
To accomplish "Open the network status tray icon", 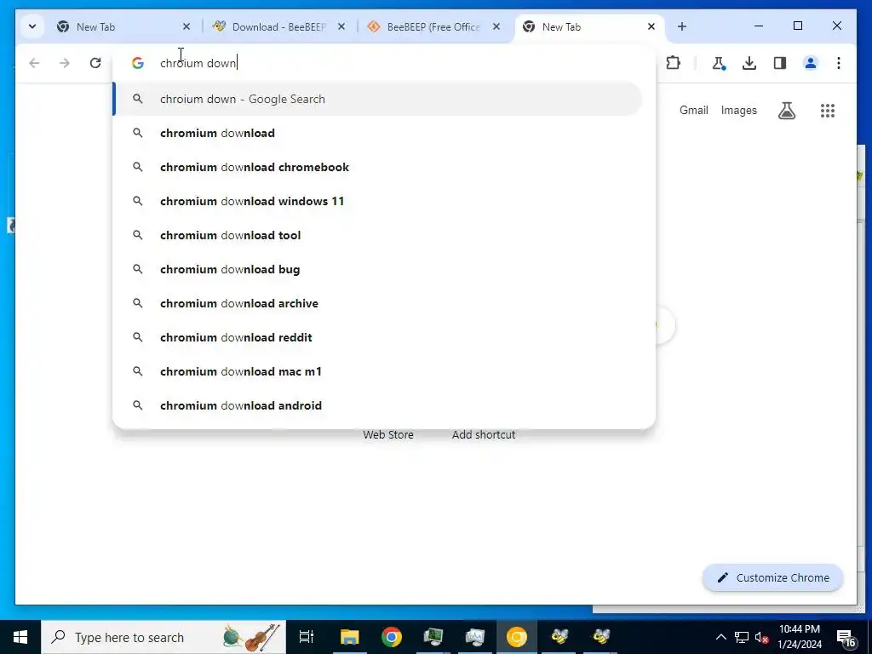I will pos(742,637).
